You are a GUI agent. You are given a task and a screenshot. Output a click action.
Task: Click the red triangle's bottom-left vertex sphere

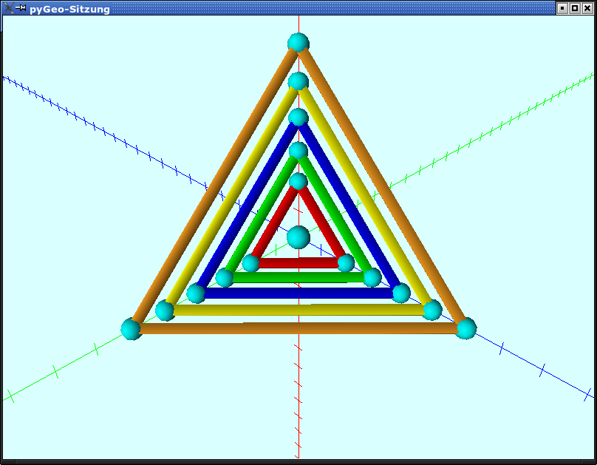pos(251,262)
